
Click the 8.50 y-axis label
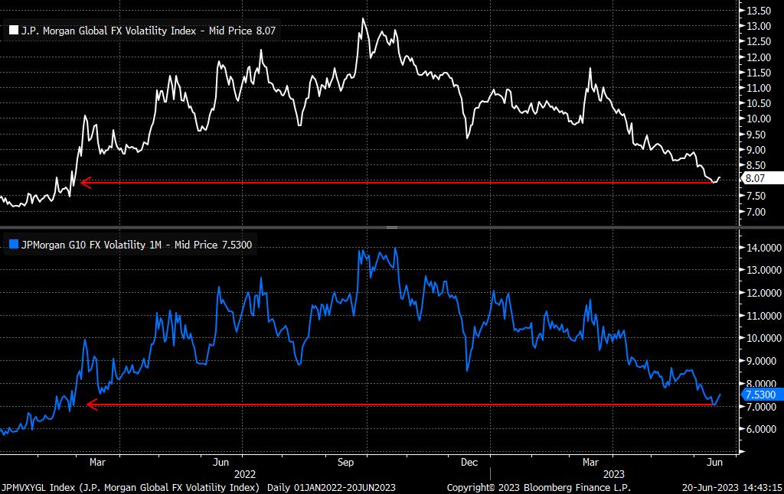(x=756, y=165)
